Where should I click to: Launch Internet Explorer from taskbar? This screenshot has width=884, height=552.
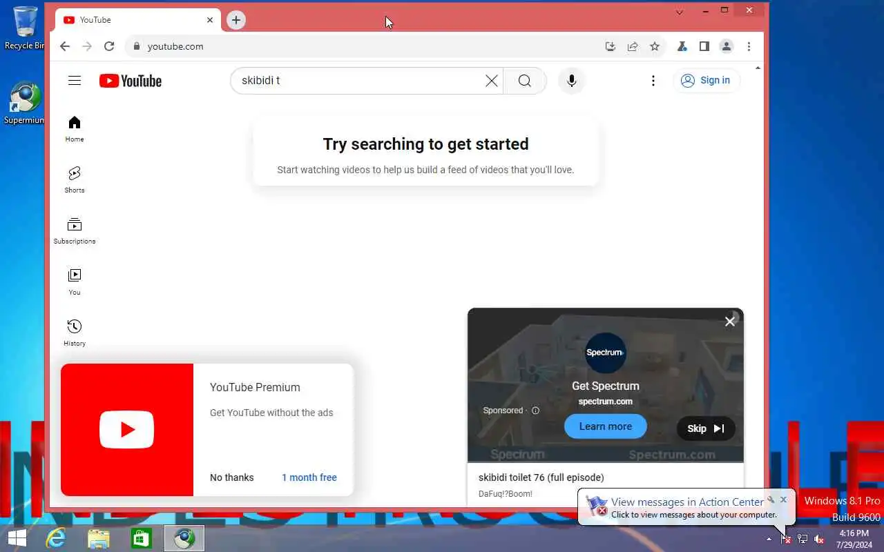[55, 538]
